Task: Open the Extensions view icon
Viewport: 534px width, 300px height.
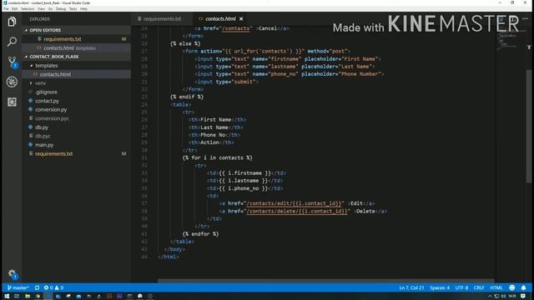Action: pos(12,102)
